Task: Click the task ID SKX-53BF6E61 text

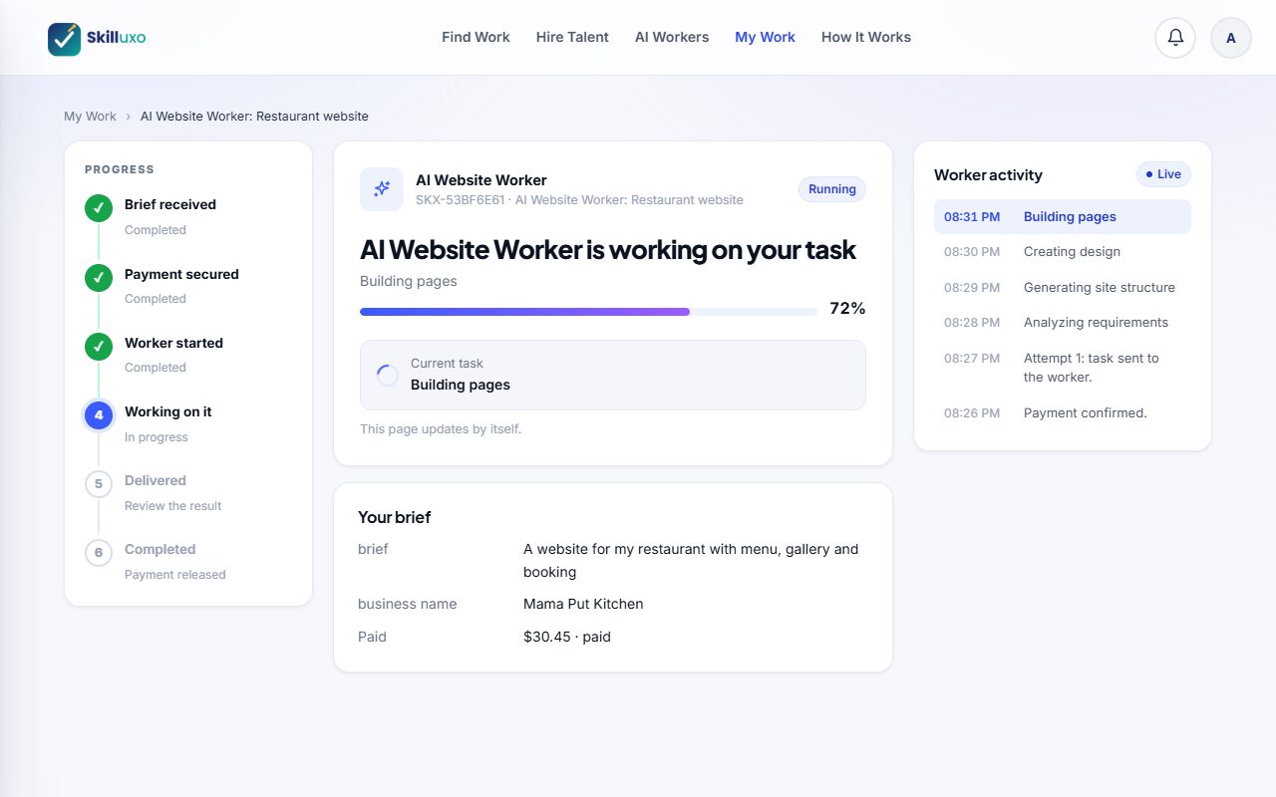Action: [460, 200]
